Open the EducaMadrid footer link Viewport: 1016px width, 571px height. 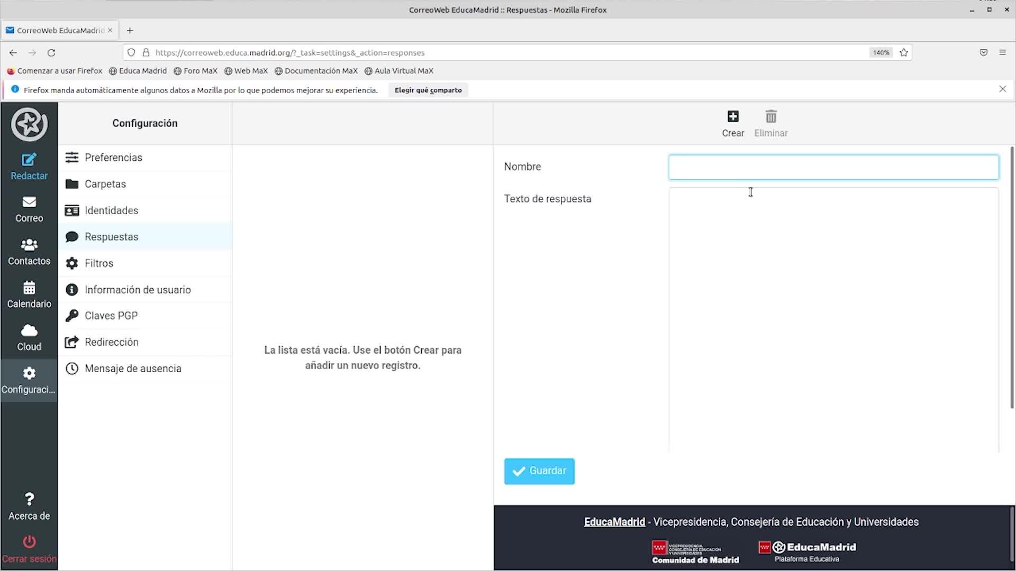(x=614, y=522)
